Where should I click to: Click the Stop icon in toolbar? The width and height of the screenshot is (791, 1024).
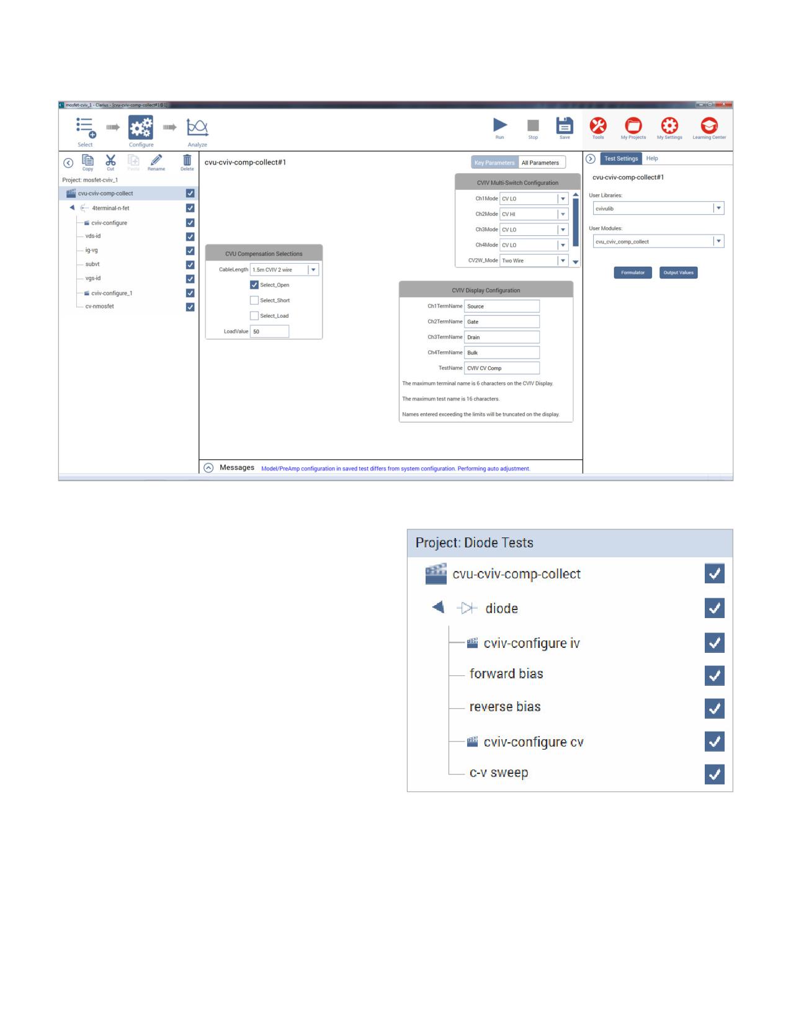[x=533, y=126]
